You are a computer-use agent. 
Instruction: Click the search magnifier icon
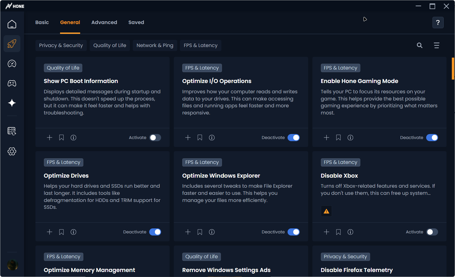tap(420, 45)
